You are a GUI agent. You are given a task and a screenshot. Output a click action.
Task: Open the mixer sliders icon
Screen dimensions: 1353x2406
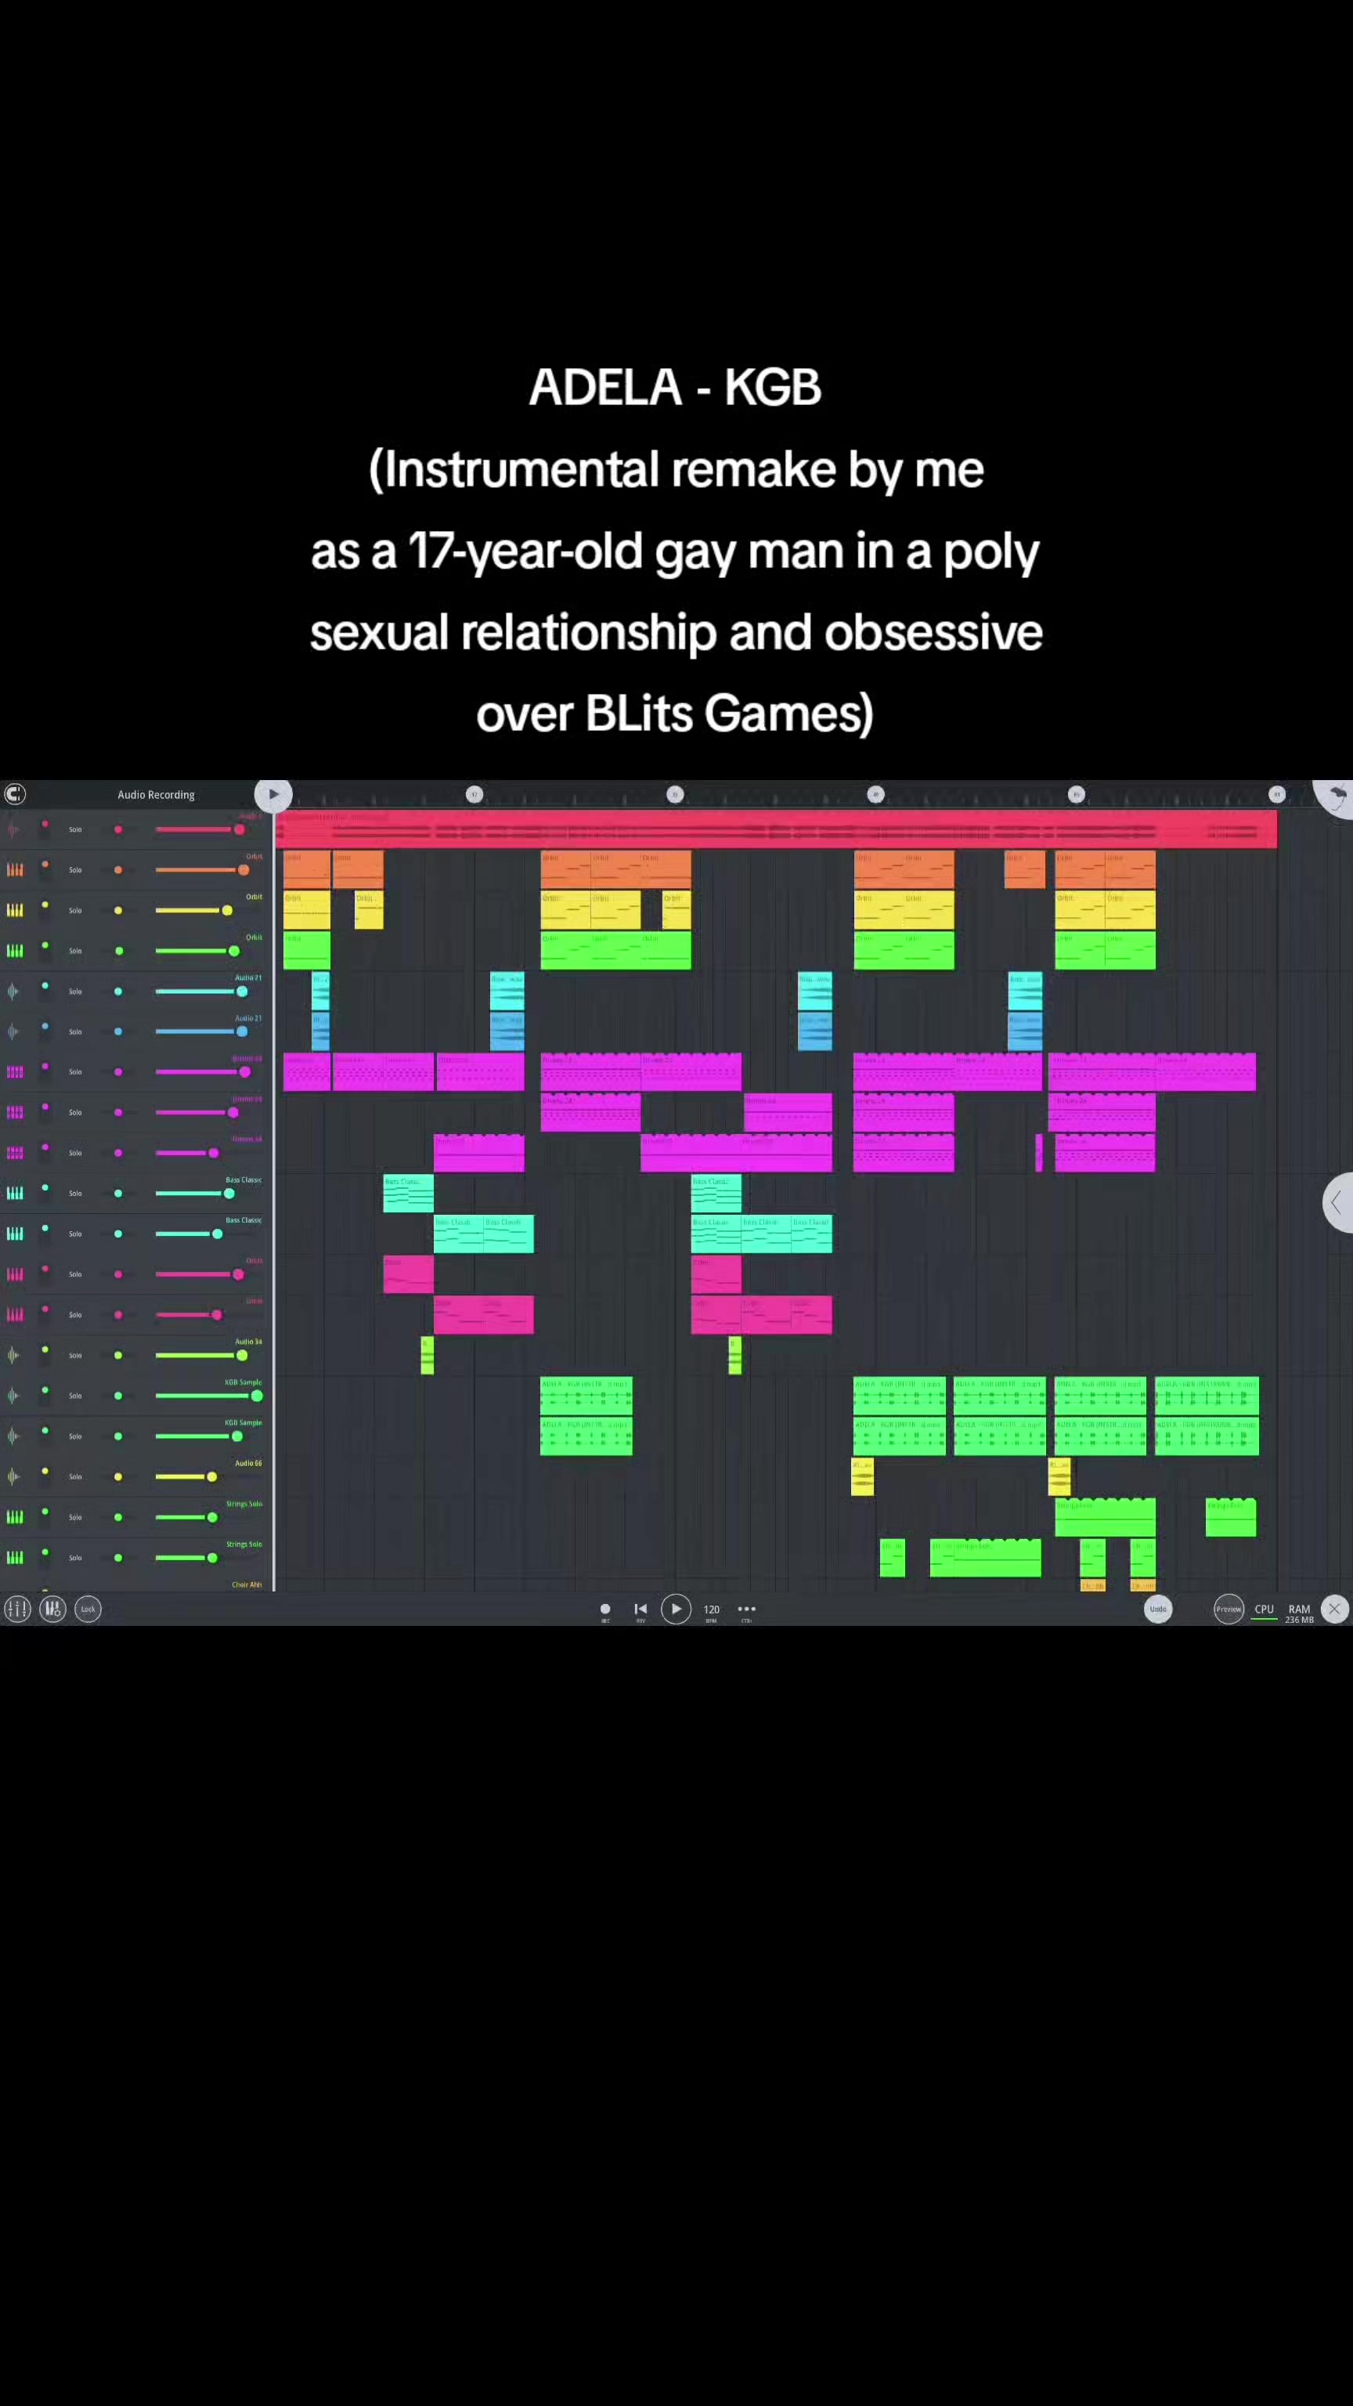pyautogui.click(x=16, y=1609)
